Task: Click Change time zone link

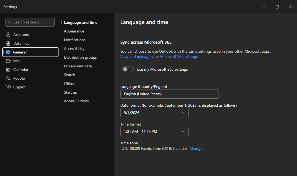Action: pos(196,148)
